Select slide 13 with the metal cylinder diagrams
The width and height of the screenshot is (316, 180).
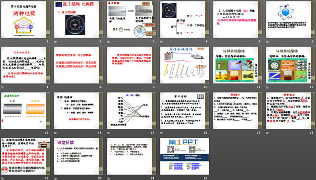coord(25,111)
